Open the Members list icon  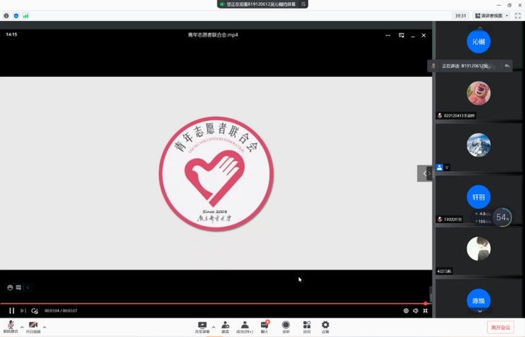[244, 326]
